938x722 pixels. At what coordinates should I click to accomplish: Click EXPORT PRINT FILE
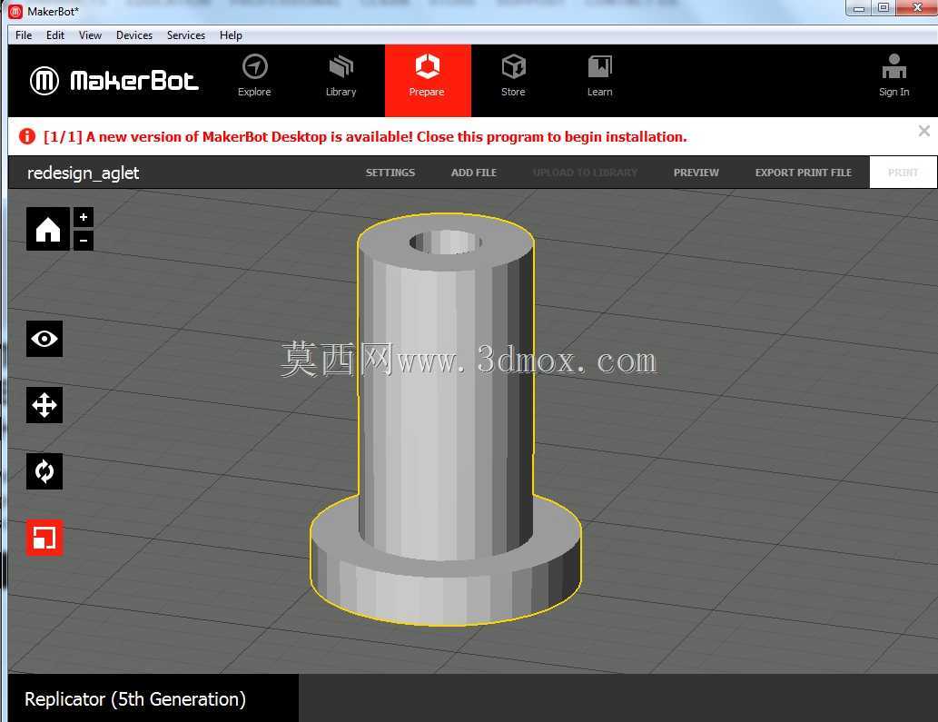pos(804,173)
